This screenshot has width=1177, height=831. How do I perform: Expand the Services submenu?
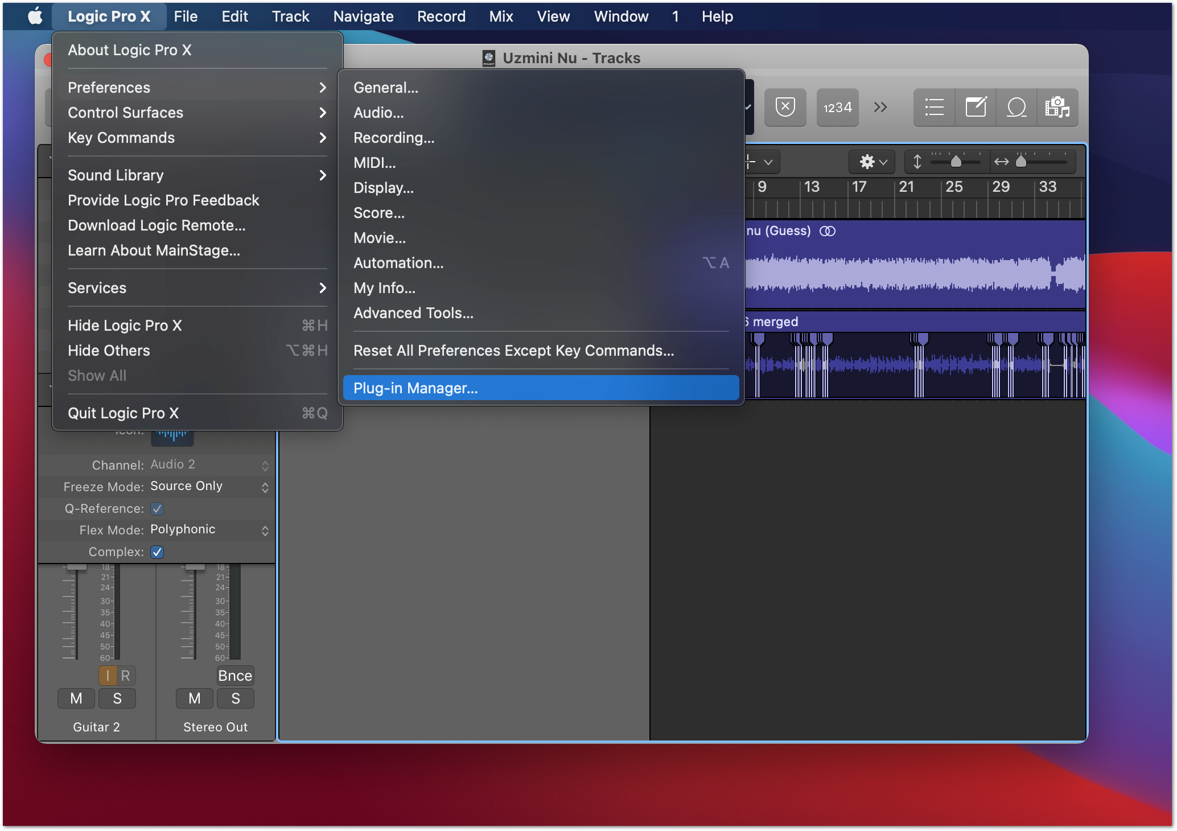[197, 288]
